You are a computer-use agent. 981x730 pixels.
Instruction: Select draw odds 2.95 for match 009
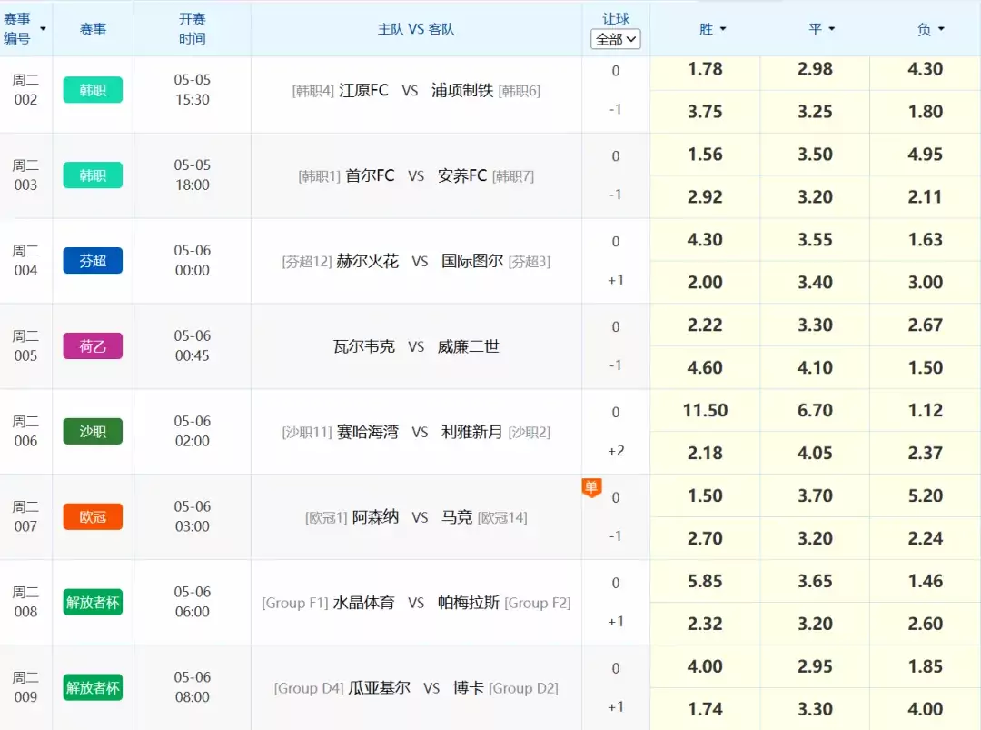click(815, 666)
